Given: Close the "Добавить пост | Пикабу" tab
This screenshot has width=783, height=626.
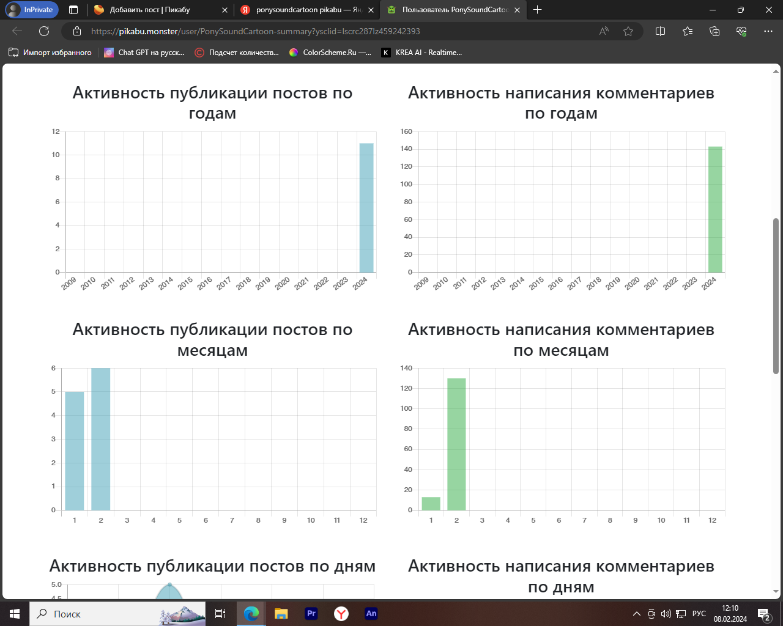Looking at the screenshot, I should pyautogui.click(x=225, y=10).
